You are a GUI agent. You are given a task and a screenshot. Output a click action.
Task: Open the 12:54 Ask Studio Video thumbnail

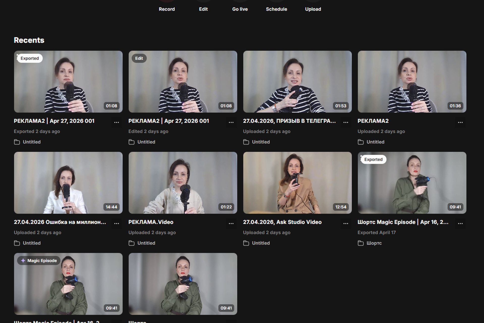coord(297,183)
